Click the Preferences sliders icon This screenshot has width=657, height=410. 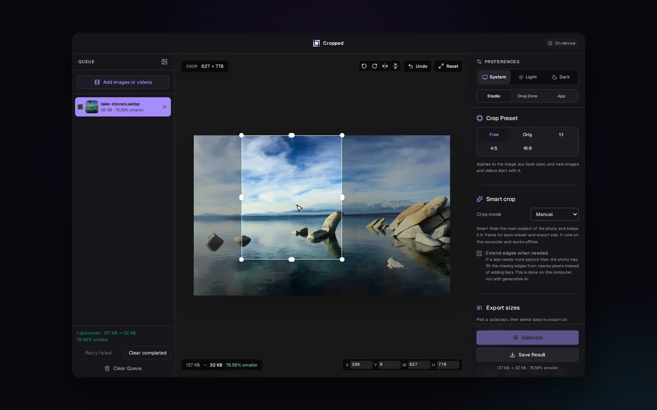click(479, 61)
